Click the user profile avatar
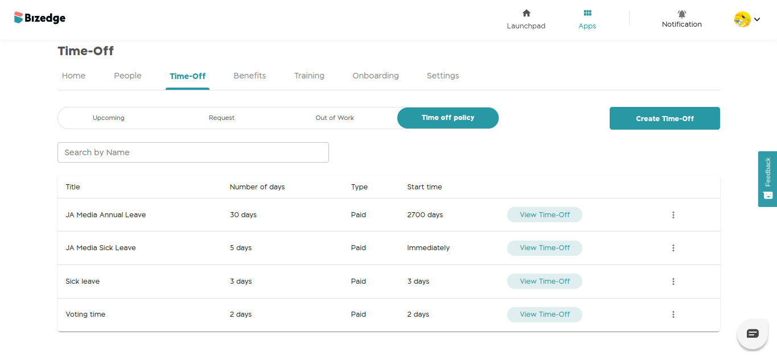This screenshot has width=777, height=356. [742, 19]
